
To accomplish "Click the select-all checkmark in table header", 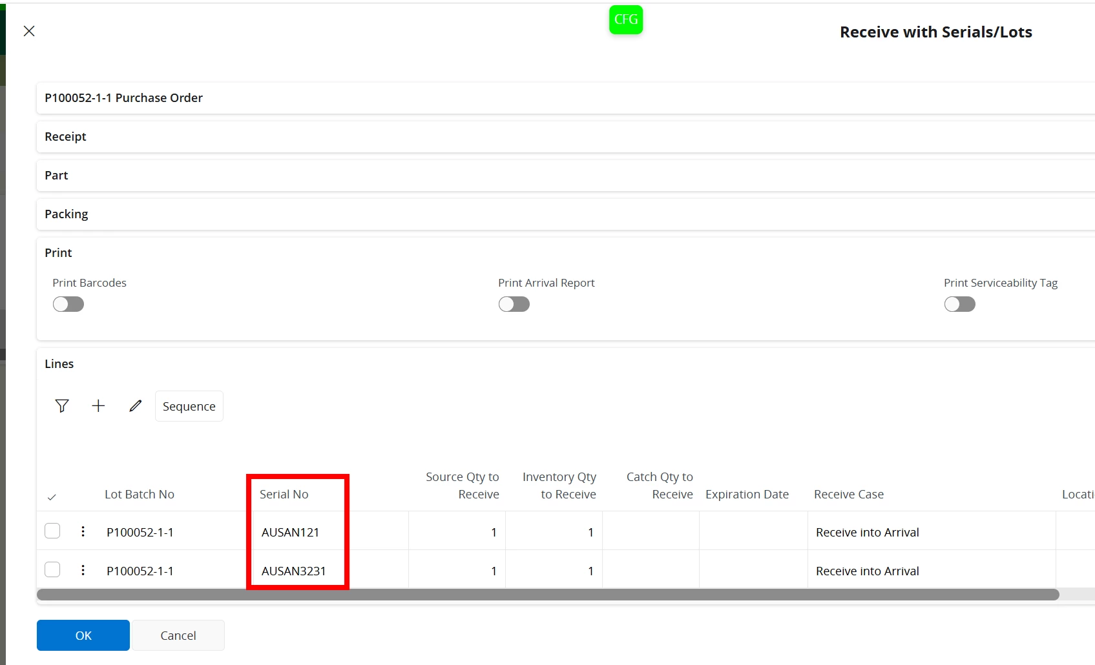I will click(52, 496).
